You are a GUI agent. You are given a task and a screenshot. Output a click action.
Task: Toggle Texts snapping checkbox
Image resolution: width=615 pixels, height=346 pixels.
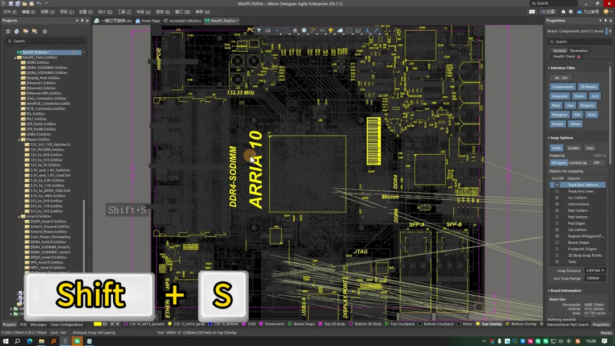pos(557,262)
